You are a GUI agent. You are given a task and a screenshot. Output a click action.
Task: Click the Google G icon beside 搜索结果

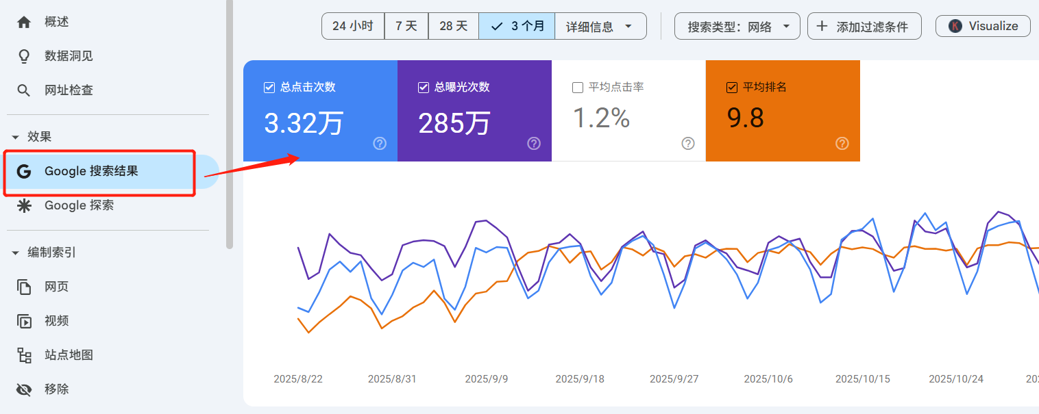(24, 170)
